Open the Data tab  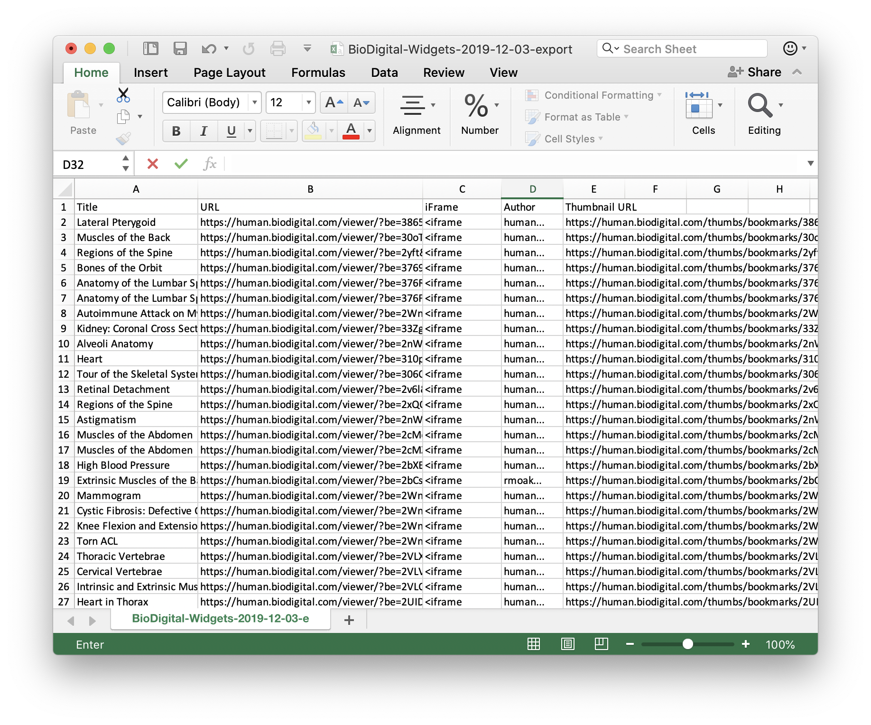pos(384,73)
